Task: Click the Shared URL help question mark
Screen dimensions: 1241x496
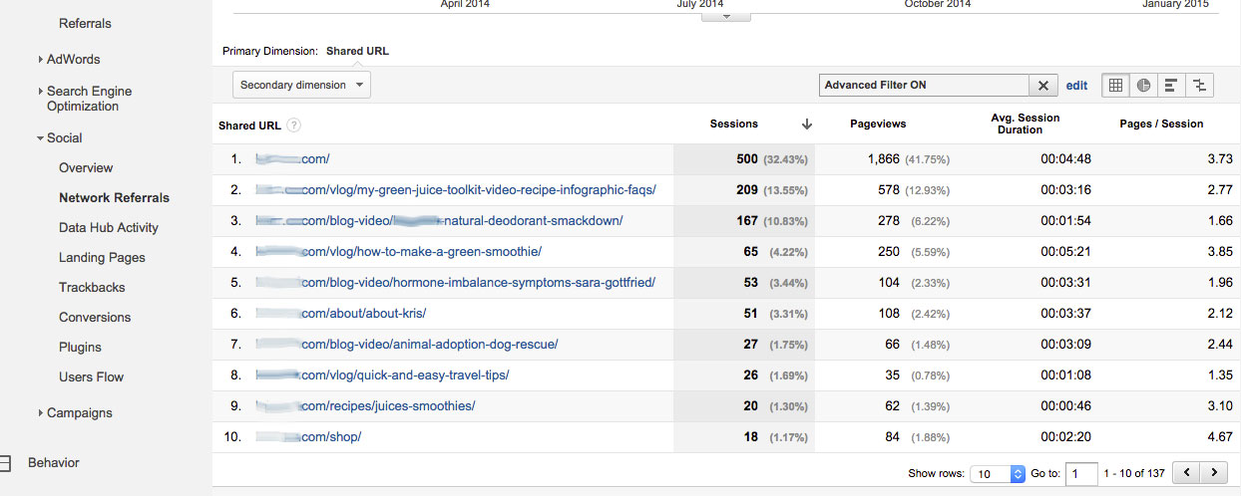Action: coord(293,125)
